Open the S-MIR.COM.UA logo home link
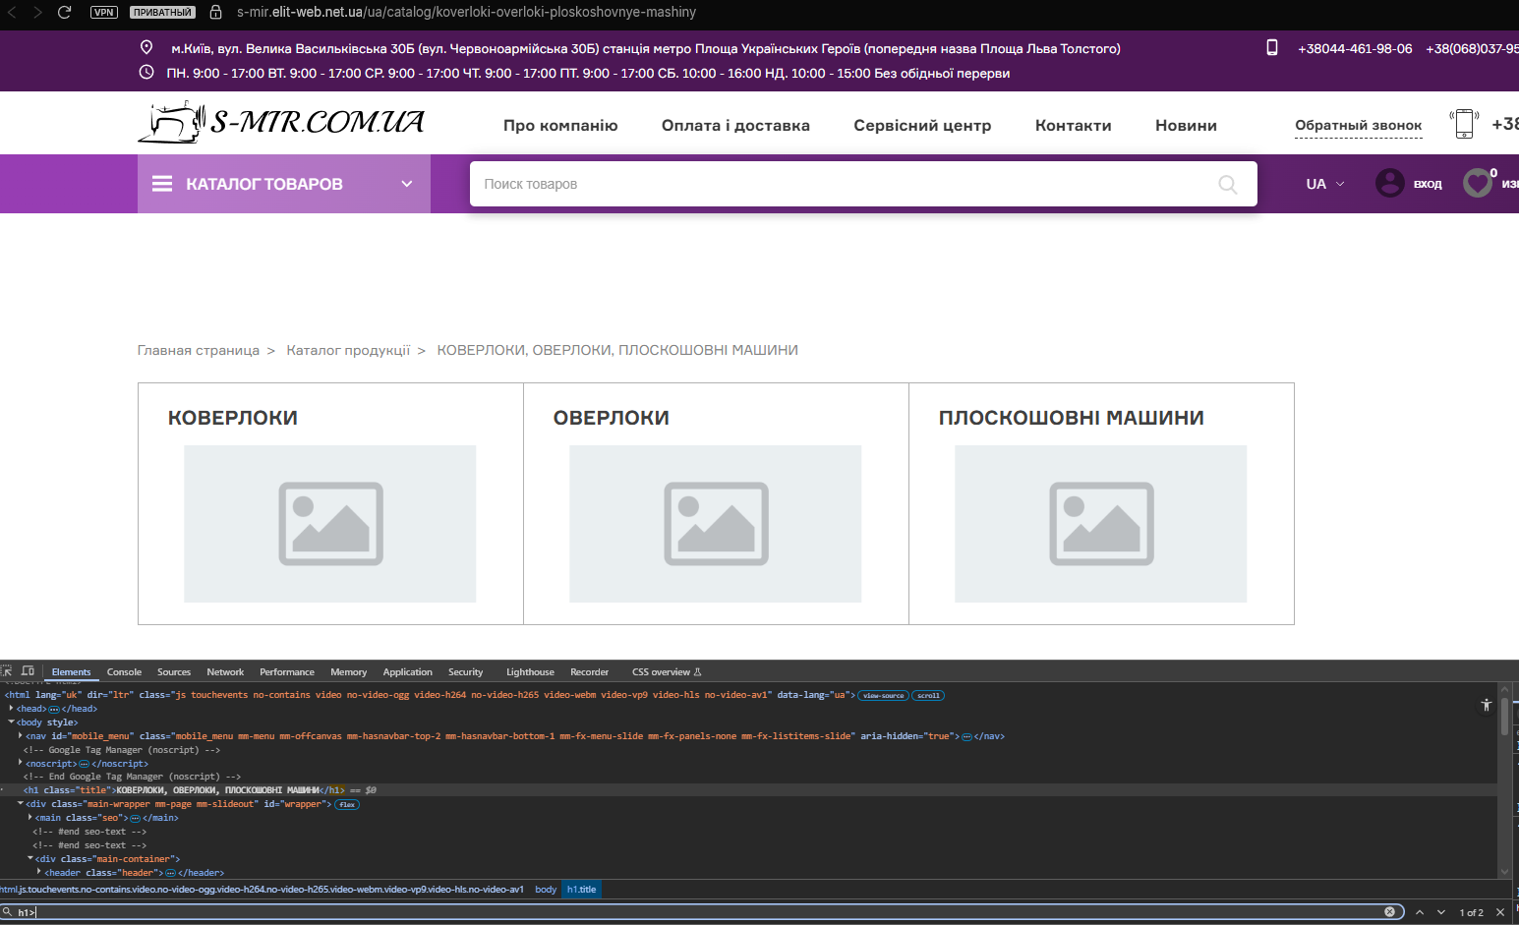Screen dimensions: 1519x925 (281, 122)
